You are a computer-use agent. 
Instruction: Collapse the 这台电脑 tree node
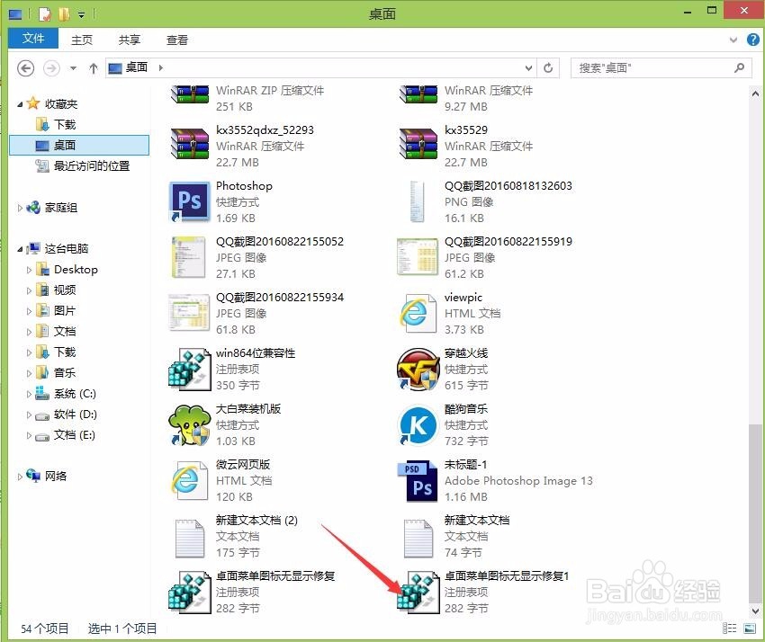[x=20, y=249]
